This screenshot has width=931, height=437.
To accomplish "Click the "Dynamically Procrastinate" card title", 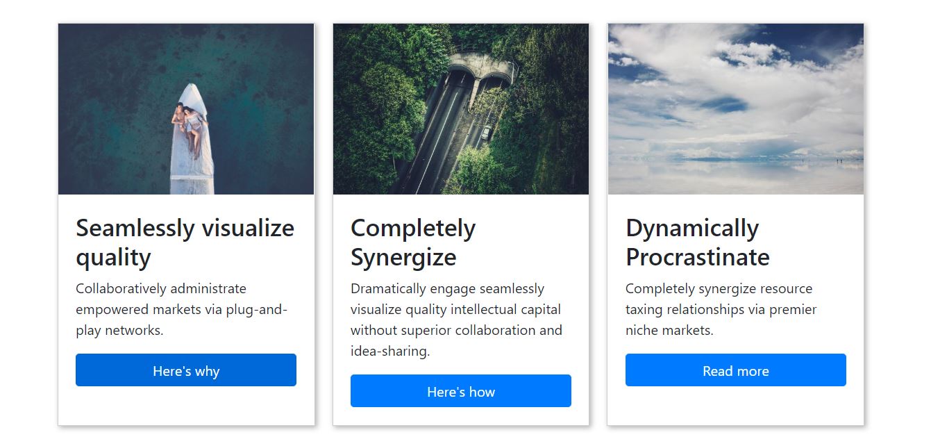I will pos(698,242).
